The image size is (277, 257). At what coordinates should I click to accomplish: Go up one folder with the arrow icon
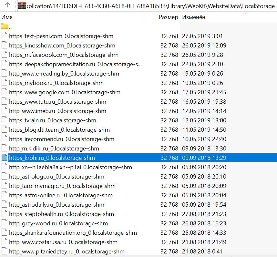pyautogui.click(x=8, y=5)
